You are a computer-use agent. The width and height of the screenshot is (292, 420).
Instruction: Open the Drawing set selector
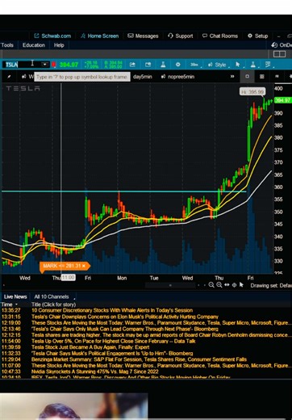click(x=271, y=285)
